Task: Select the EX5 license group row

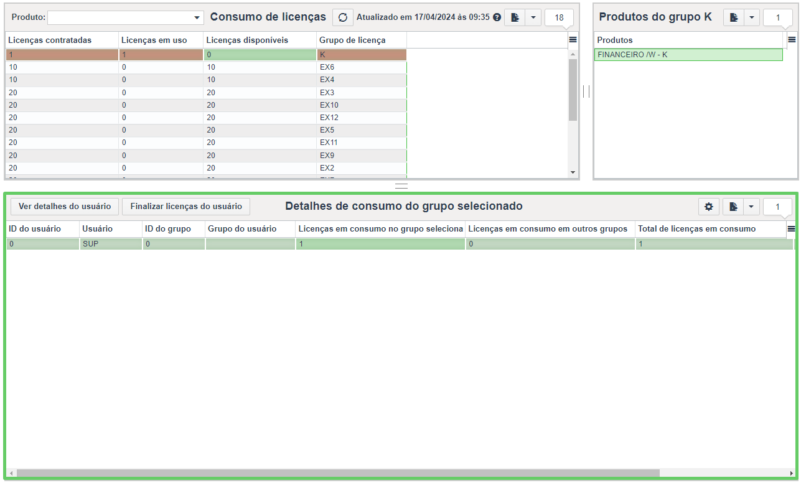Action: tap(206, 130)
